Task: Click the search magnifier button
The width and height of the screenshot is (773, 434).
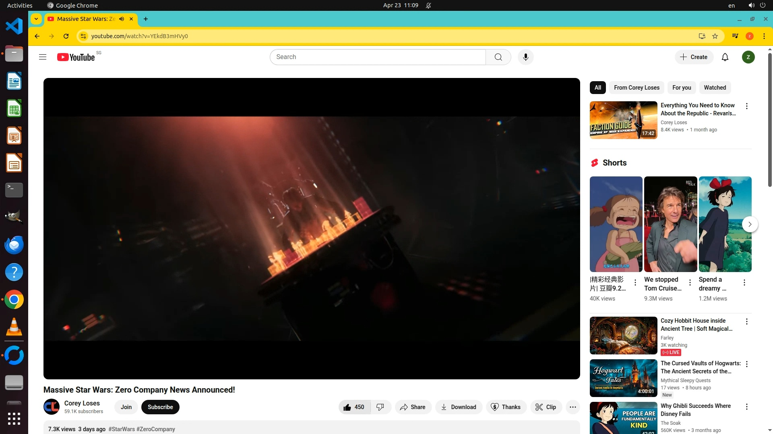Action: tap(498, 57)
